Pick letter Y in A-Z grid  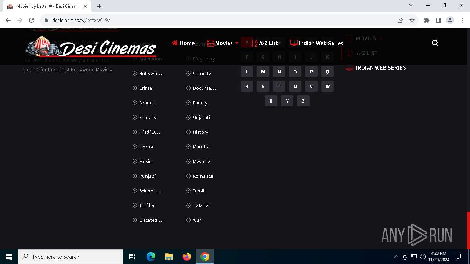(x=287, y=101)
